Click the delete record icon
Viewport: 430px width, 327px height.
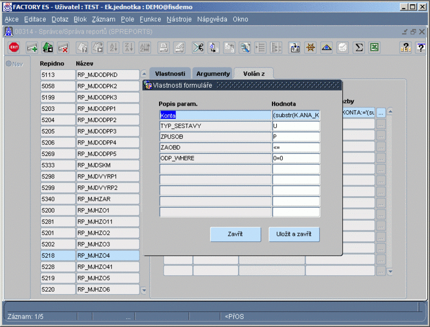click(63, 47)
